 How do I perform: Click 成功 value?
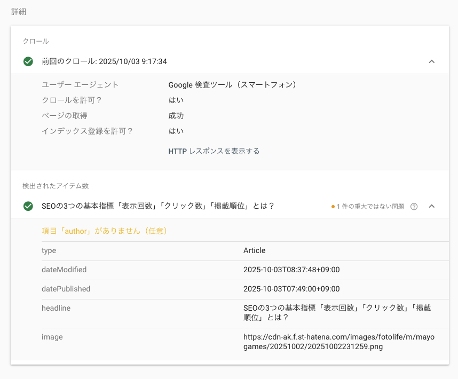(x=176, y=116)
